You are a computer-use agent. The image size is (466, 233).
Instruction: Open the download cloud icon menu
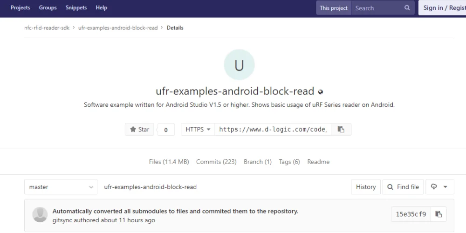(x=439, y=187)
